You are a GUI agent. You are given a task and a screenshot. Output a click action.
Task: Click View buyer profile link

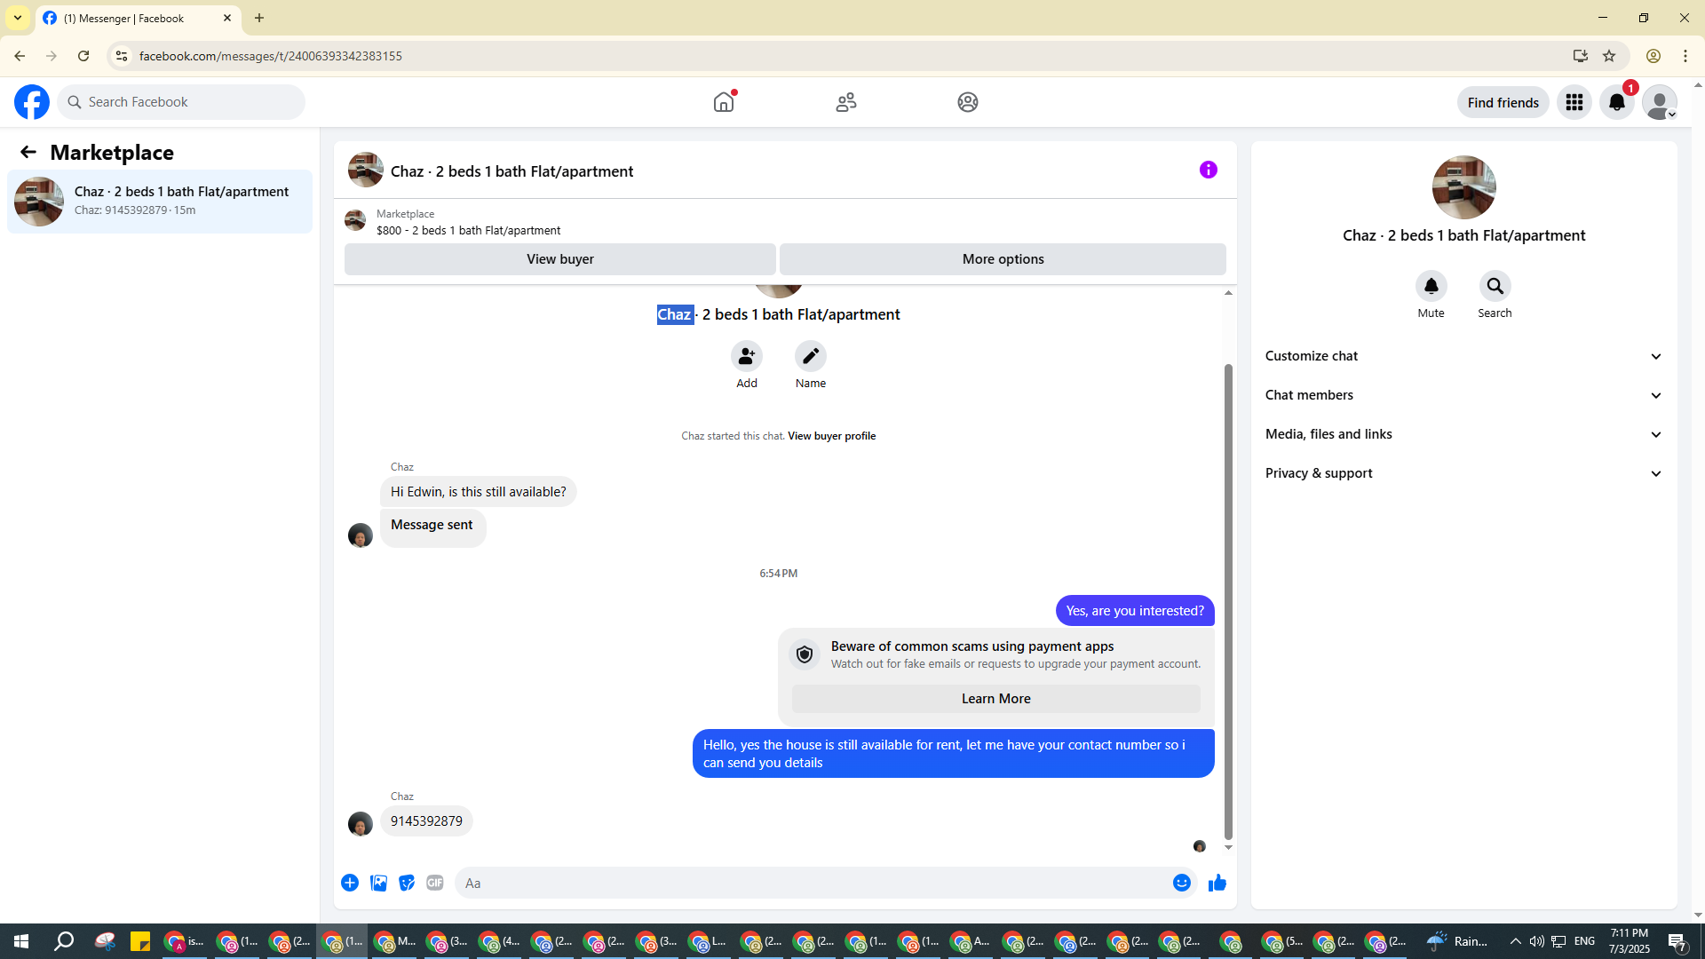831,436
